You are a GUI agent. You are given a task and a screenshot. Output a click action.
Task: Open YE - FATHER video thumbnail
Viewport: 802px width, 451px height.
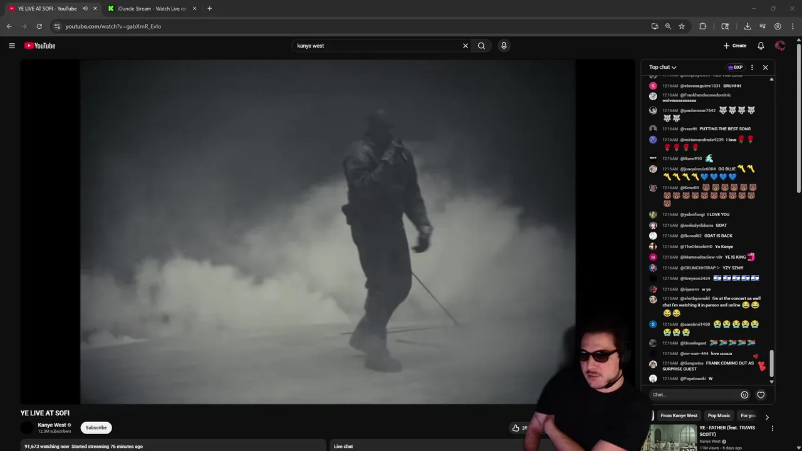pyautogui.click(x=673, y=438)
